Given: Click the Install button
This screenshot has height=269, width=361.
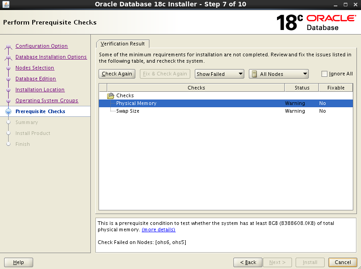Looking at the screenshot, I should (x=310, y=262).
